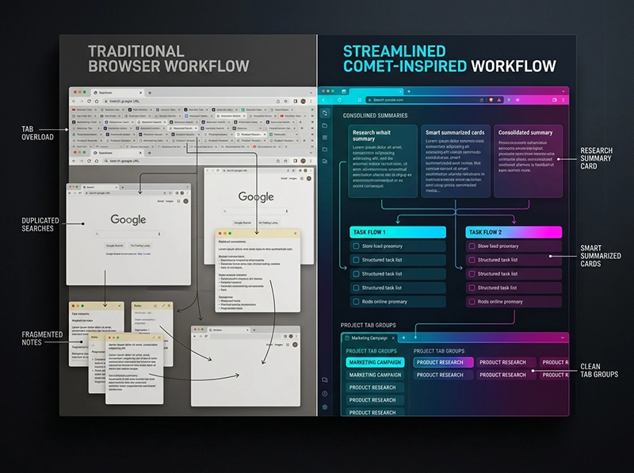The width and height of the screenshot is (634, 473).
Task: Expand tab-search chevron in top traditional window
Action: pos(311,93)
